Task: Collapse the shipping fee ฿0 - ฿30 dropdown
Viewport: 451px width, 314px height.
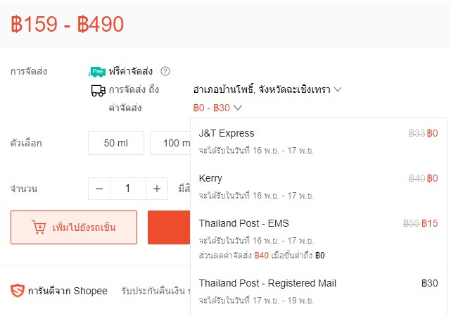Action: tap(217, 108)
